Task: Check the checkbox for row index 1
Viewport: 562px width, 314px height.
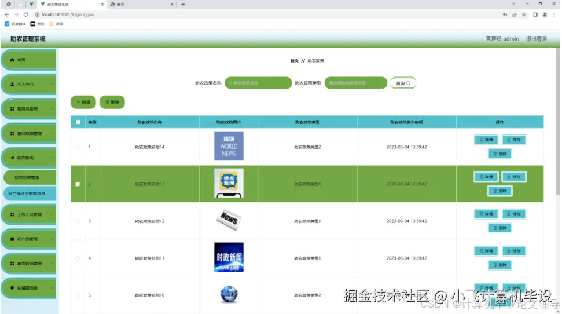Action: click(x=78, y=147)
